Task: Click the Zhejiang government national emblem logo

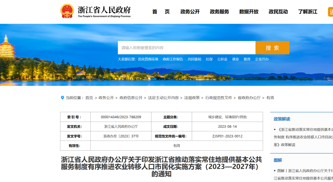Action: tap(67, 11)
